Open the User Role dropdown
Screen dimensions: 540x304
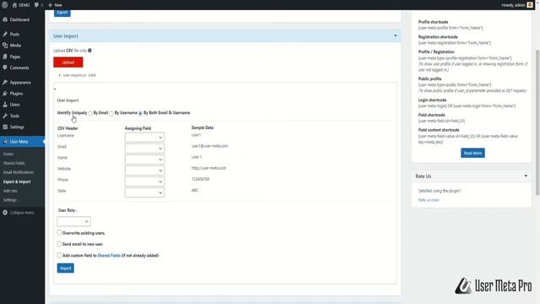[73, 221]
